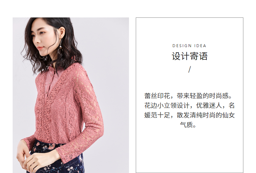Click the model's long drop hoop earring
Image resolution: width=256 pixels, height=173 pixels.
click(60, 46)
